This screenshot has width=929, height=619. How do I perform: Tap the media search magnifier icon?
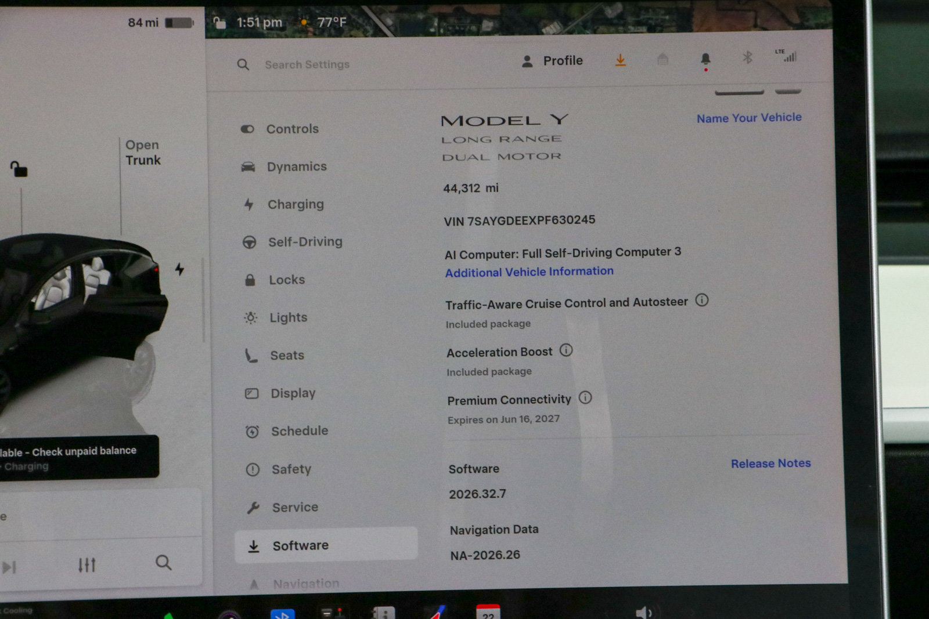164,562
